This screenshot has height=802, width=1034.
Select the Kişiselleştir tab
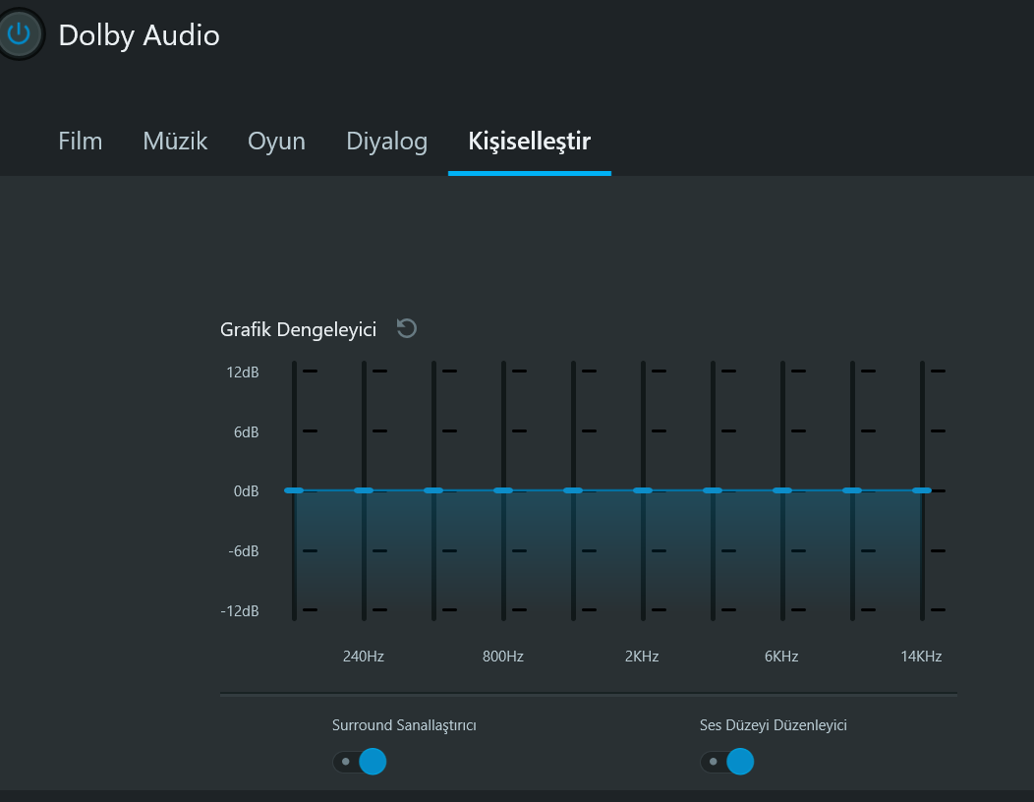point(529,141)
